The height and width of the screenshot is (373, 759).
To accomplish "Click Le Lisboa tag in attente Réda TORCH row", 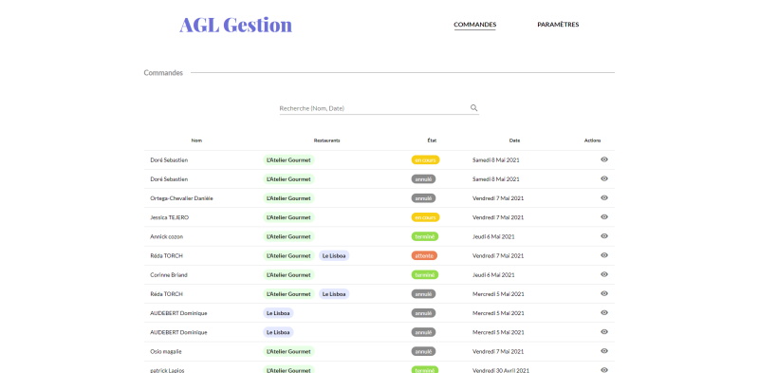I will tap(334, 255).
